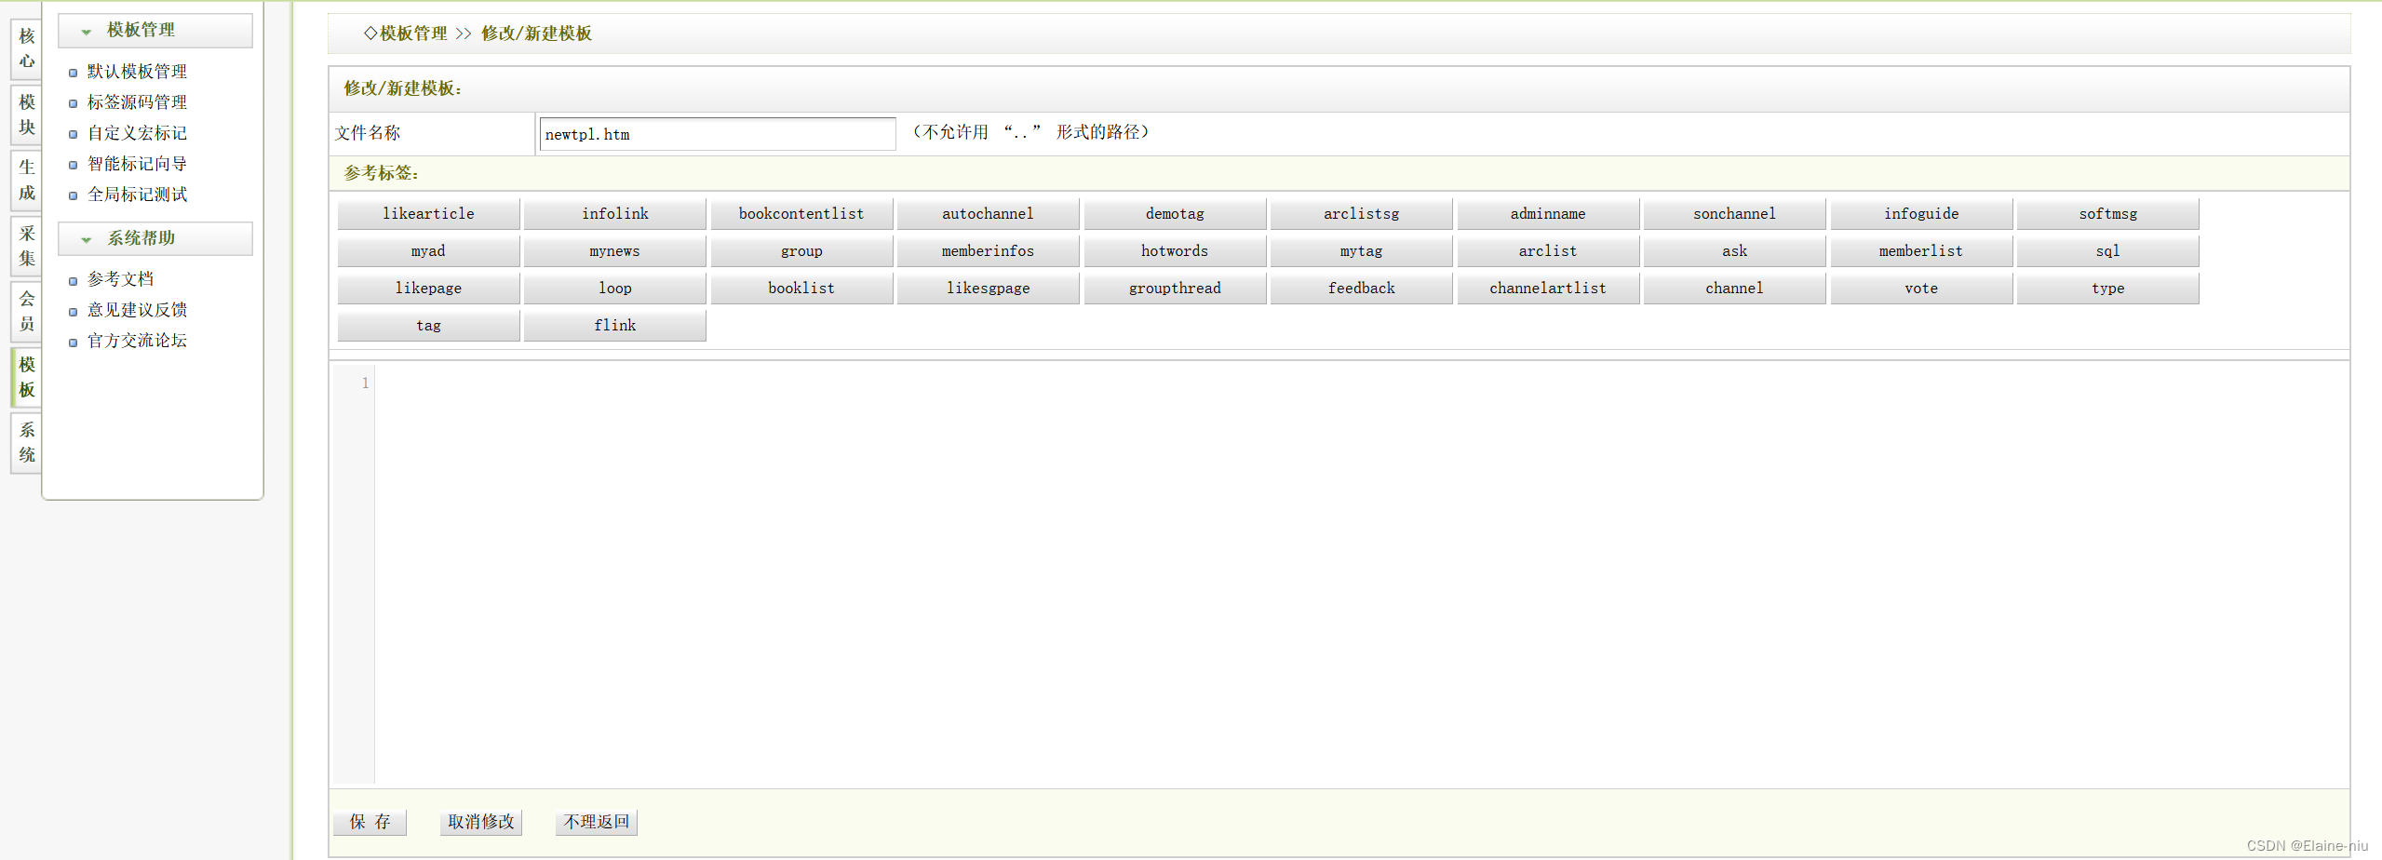
Task: Insert the sonchannel reference tag
Action: 1734,214
